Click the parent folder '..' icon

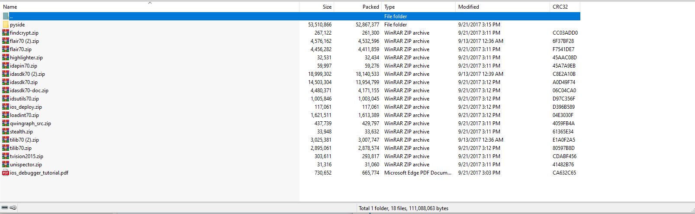[x=6, y=16]
